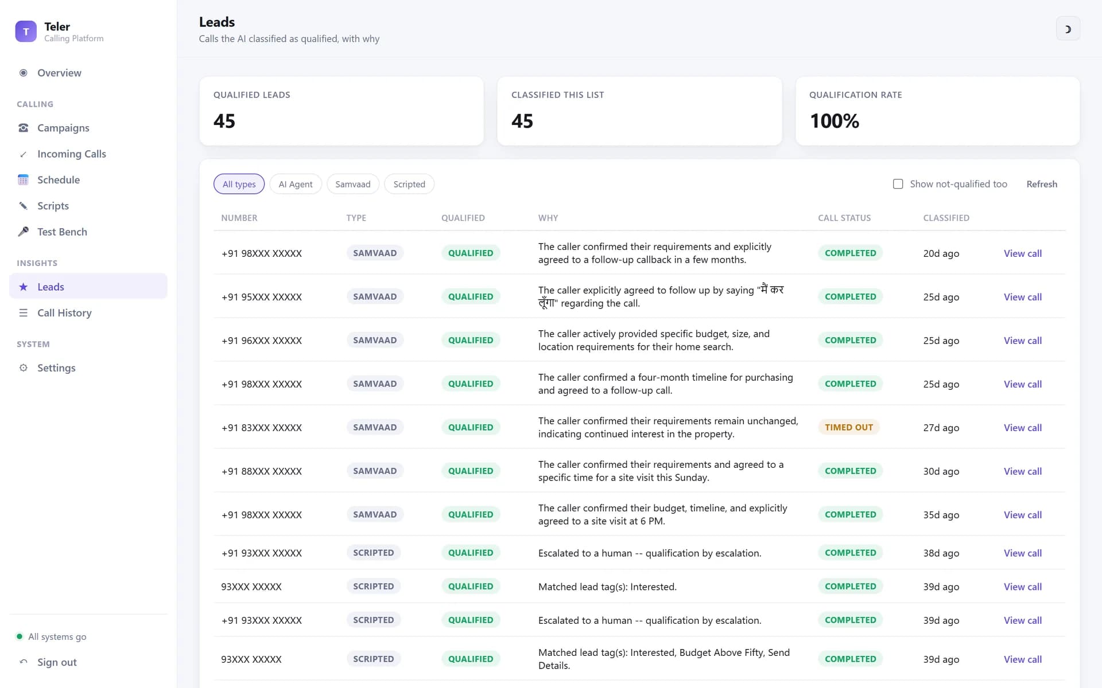Click the Qualification Rate 100% card

click(x=937, y=111)
